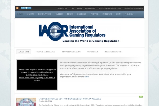Switch to the Knowledge Sharing tab
Image resolution: width=159 pixels, height=106 pixels.
[x=71, y=52]
